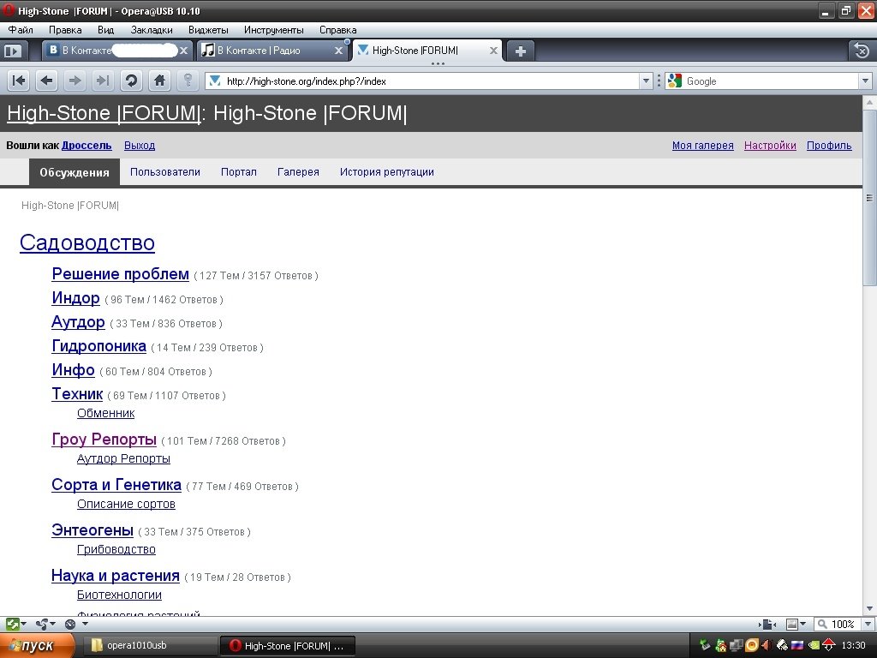The width and height of the screenshot is (877, 658).
Task: Open the Грибоводство subforum link
Action: 116,549
